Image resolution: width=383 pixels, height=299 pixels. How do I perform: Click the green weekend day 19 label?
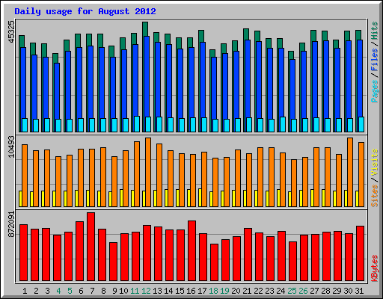224,291
